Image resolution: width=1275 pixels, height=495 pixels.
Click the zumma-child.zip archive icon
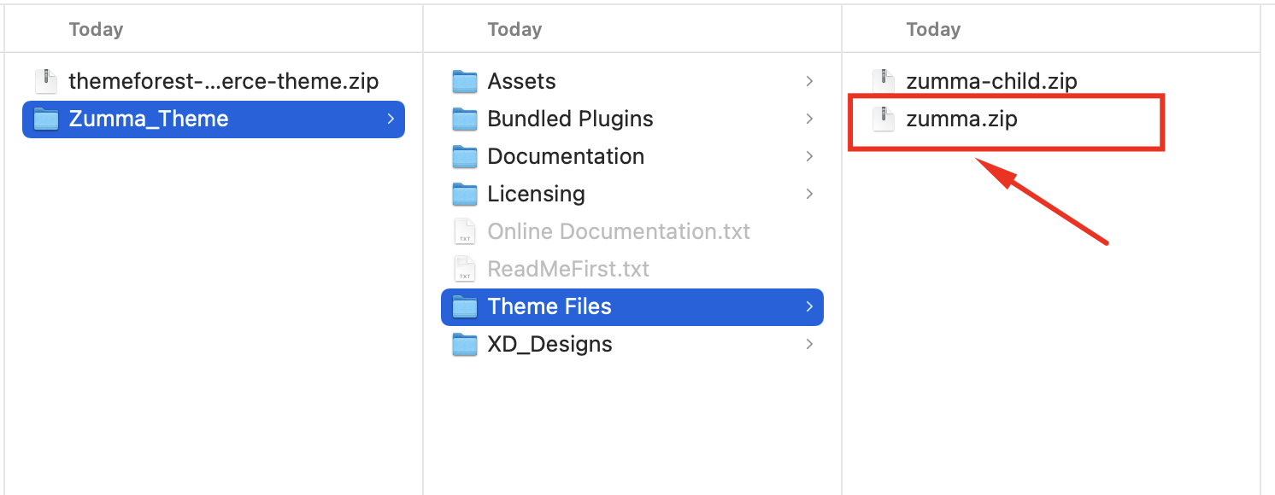click(x=883, y=81)
